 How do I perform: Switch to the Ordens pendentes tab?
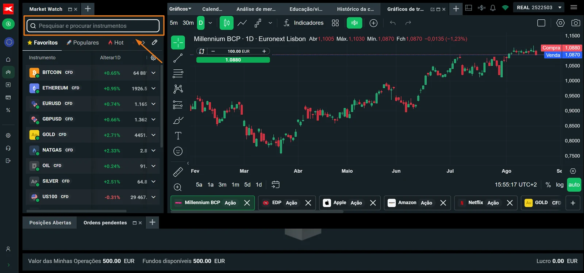pyautogui.click(x=105, y=223)
